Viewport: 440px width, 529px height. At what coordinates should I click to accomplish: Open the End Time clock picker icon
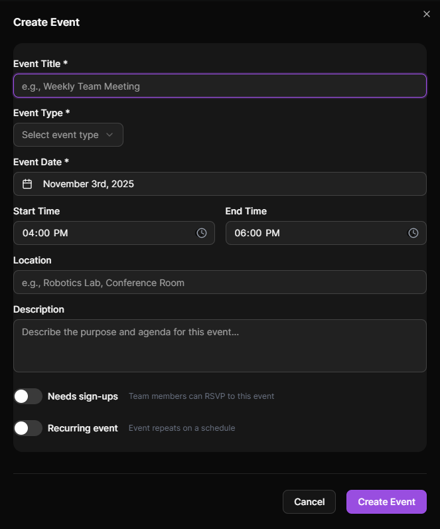[413, 233]
